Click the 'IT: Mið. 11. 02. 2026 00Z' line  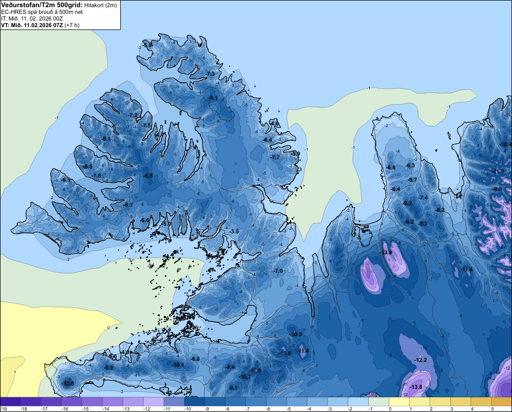click(32, 18)
